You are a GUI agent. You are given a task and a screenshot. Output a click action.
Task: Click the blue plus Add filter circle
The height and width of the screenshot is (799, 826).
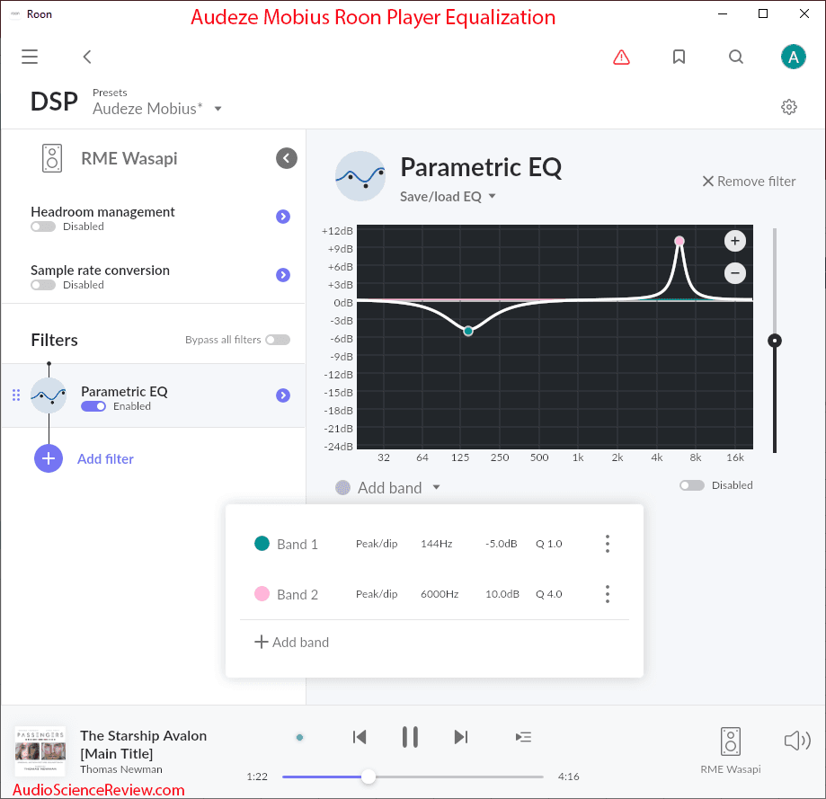(x=49, y=458)
